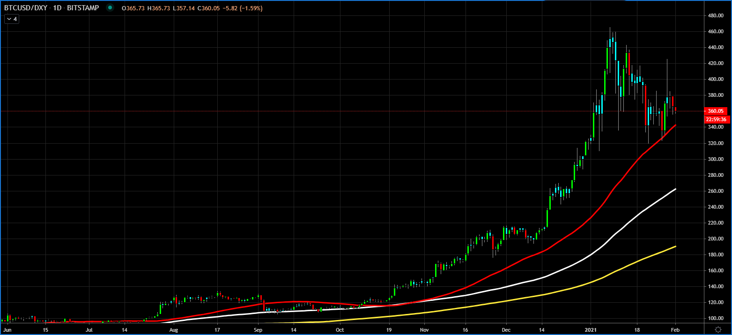Click the 2021 label on time axis

[591, 329]
